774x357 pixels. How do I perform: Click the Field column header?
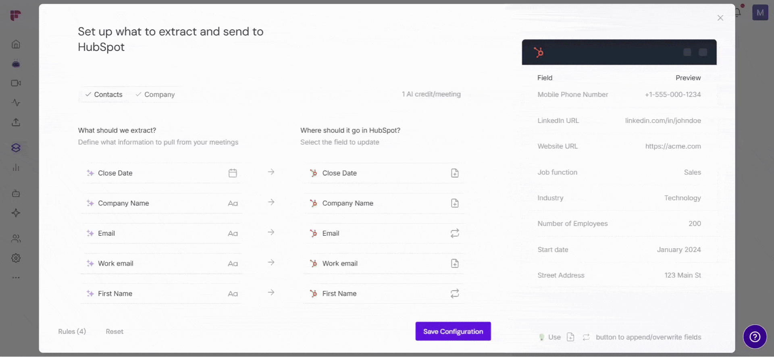pos(545,78)
